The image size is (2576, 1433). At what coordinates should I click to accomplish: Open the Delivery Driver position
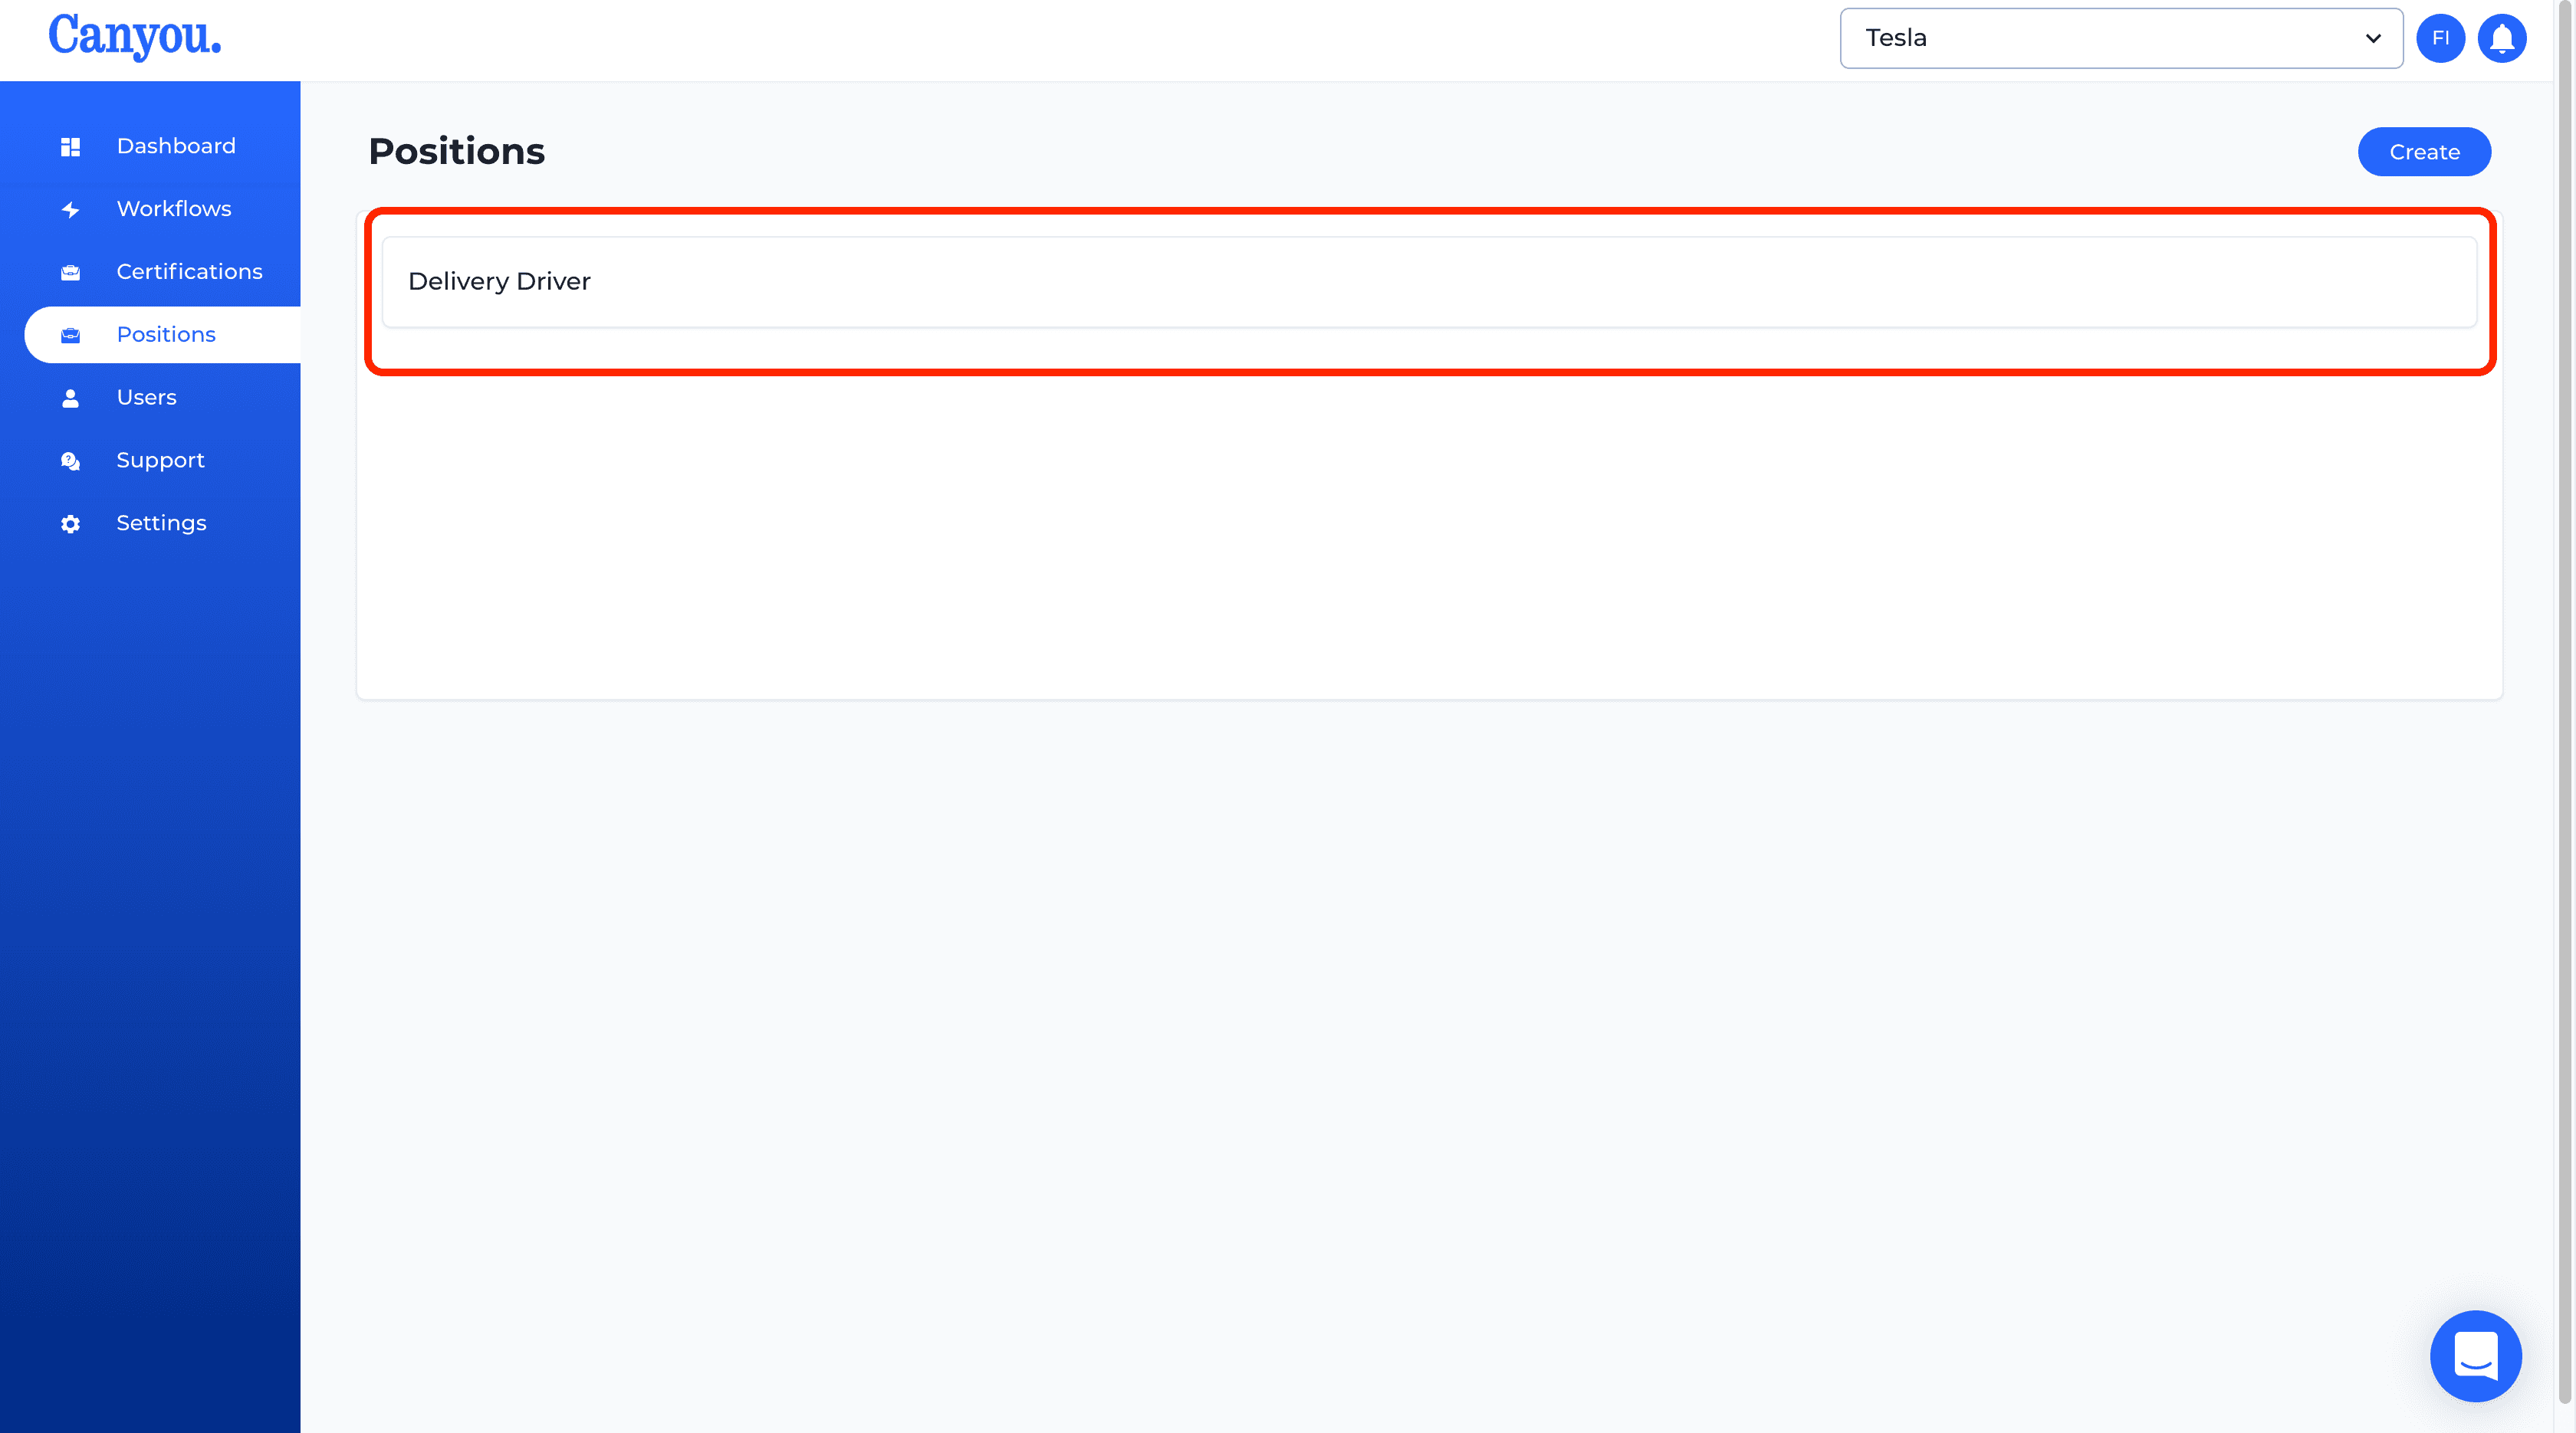1429,282
